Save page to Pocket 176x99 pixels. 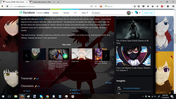click(143, 6)
